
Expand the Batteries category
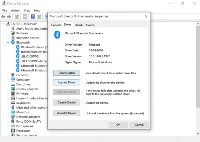pos(8,33)
